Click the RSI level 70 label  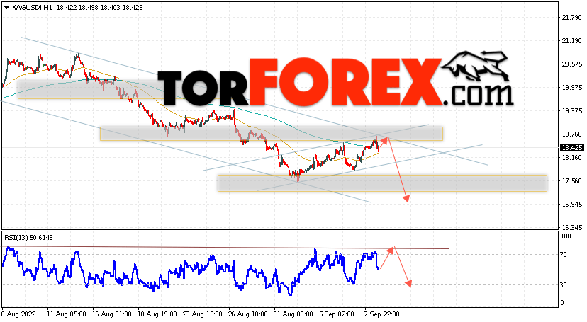(564, 255)
